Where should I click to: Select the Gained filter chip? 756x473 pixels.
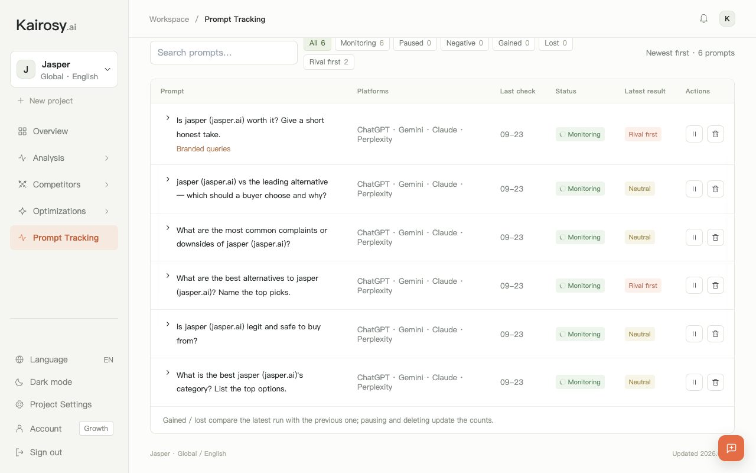(x=514, y=43)
